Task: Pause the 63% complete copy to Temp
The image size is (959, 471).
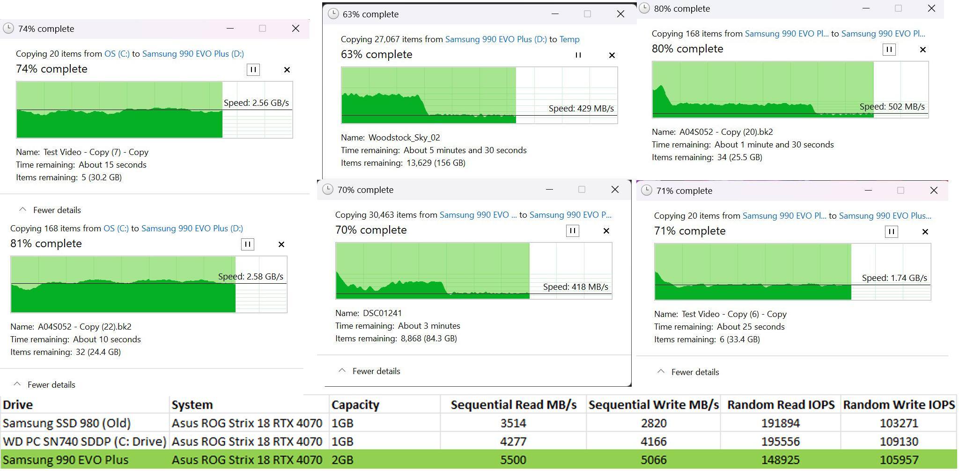Action: 578,55
